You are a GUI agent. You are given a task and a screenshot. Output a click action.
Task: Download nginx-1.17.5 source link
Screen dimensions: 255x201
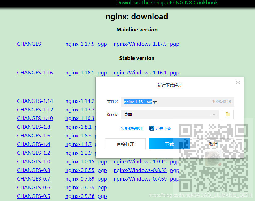[x=80, y=44]
